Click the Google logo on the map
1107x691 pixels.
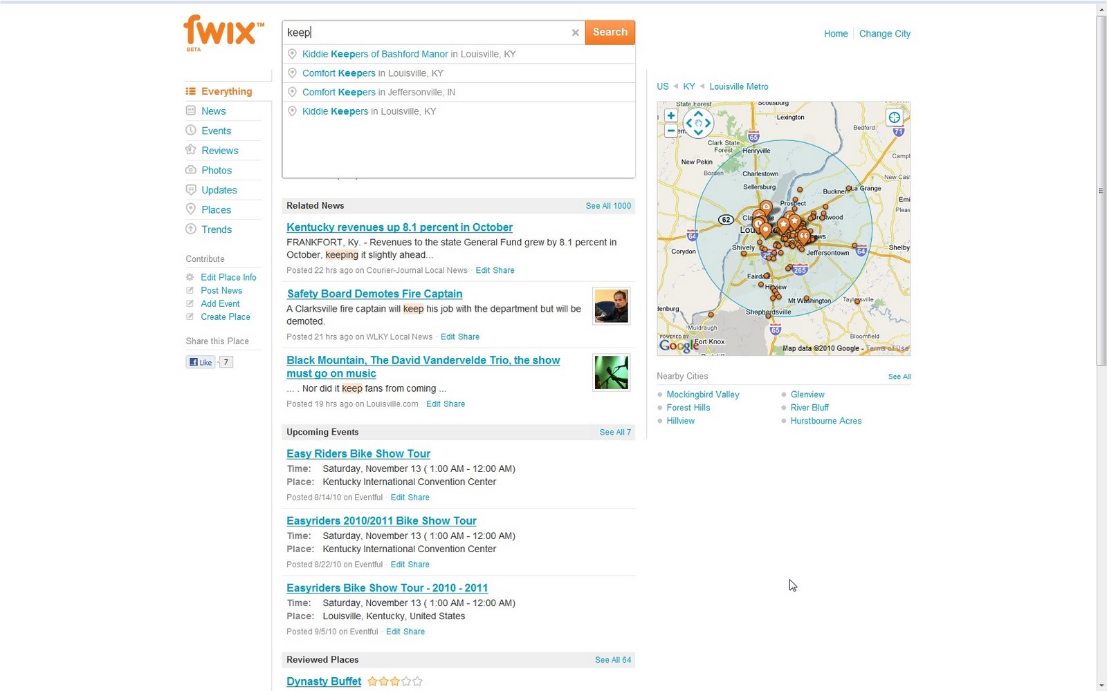click(679, 345)
